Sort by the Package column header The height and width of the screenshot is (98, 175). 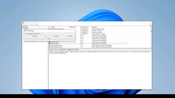[53, 27]
